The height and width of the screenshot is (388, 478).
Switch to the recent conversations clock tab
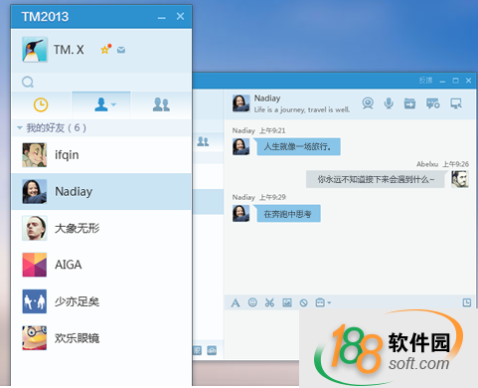pos(41,104)
